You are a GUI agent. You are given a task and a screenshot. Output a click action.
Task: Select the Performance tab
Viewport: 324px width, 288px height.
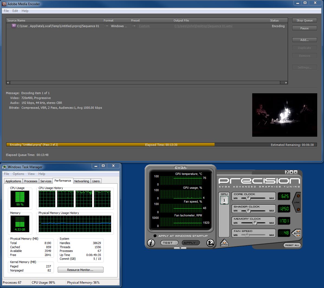coord(63,181)
